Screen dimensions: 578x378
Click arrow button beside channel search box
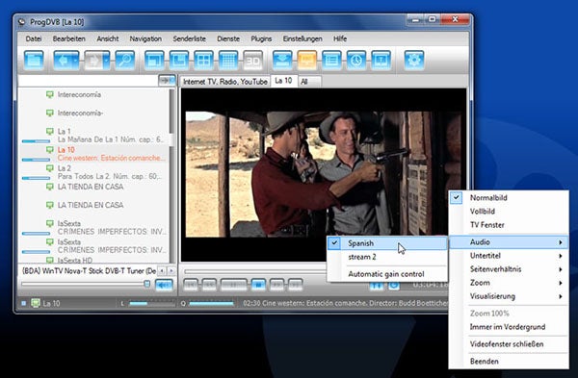pos(167,80)
